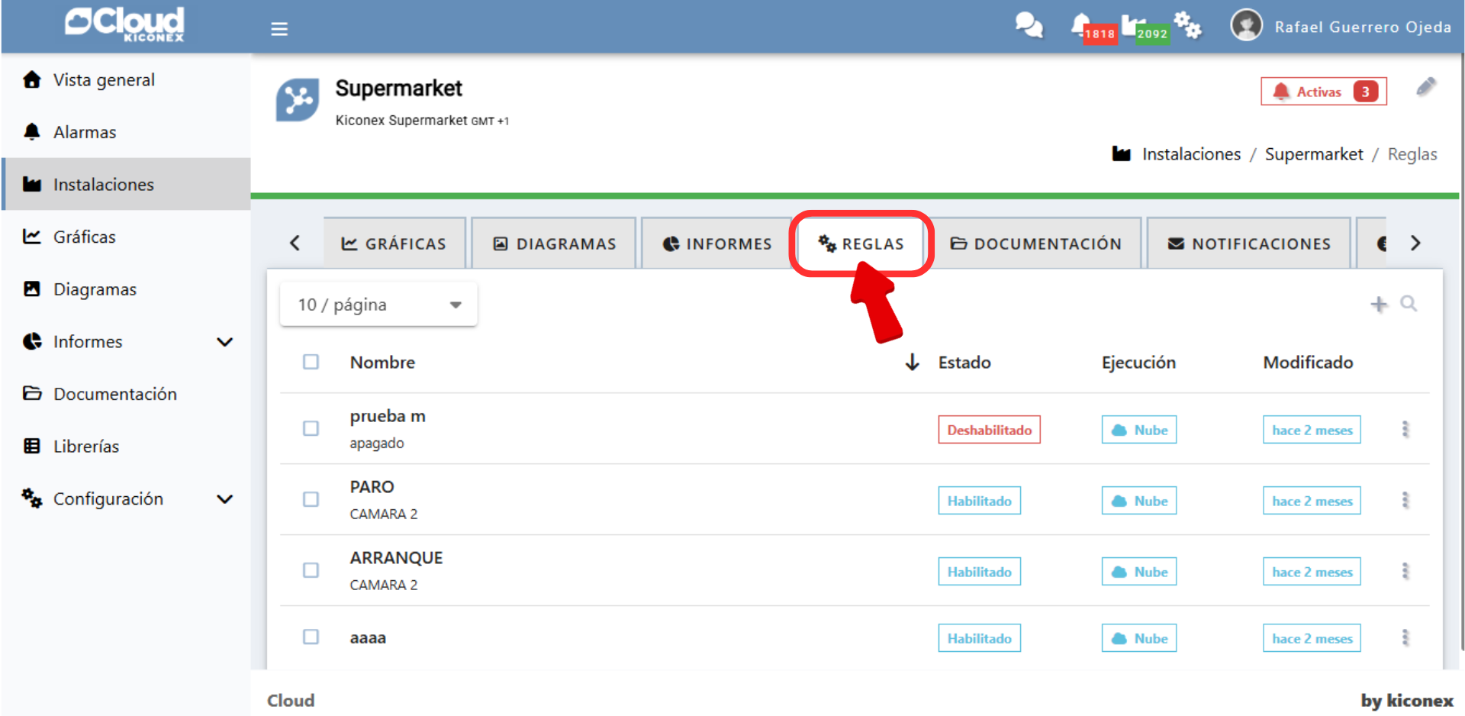Click the installations icon with 2092 badge

pos(1134,26)
